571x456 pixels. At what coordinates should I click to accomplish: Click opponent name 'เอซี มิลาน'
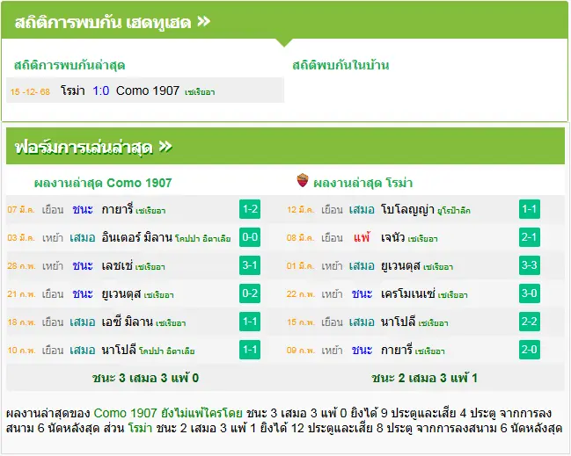coord(127,322)
